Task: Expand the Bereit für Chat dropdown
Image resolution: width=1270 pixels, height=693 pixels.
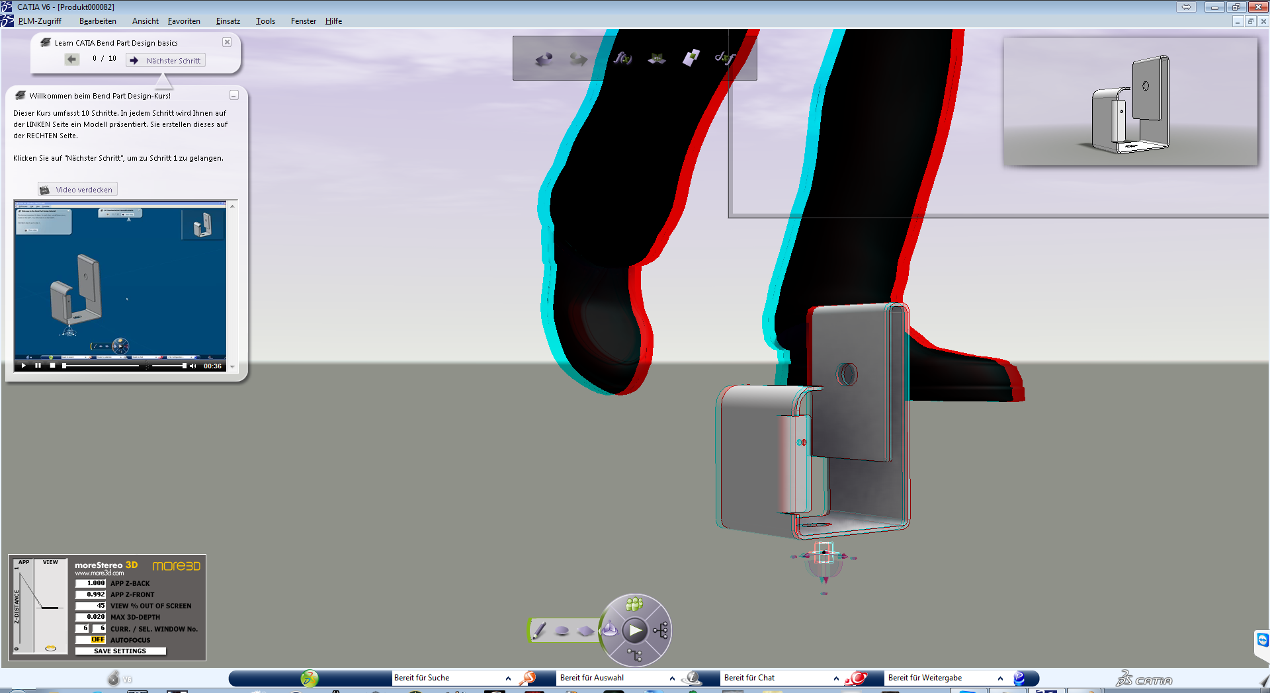Action: coord(836,678)
